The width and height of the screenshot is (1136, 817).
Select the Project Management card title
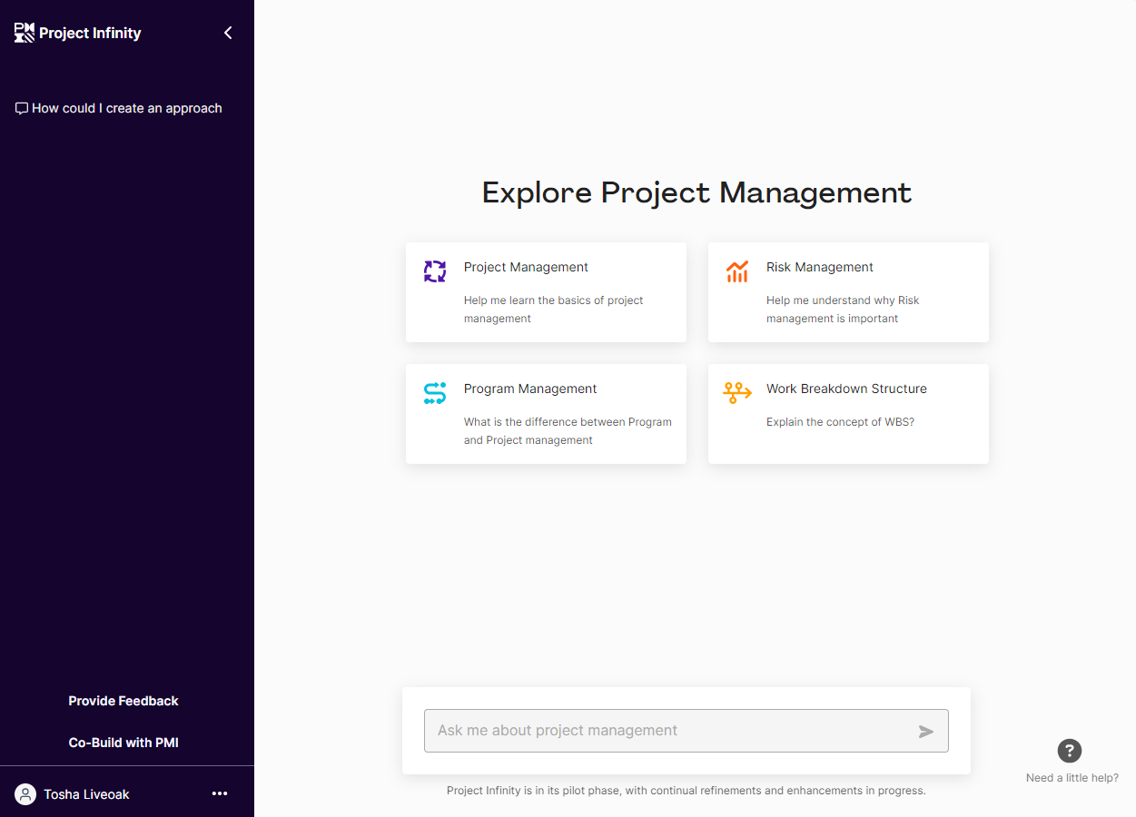[526, 267]
